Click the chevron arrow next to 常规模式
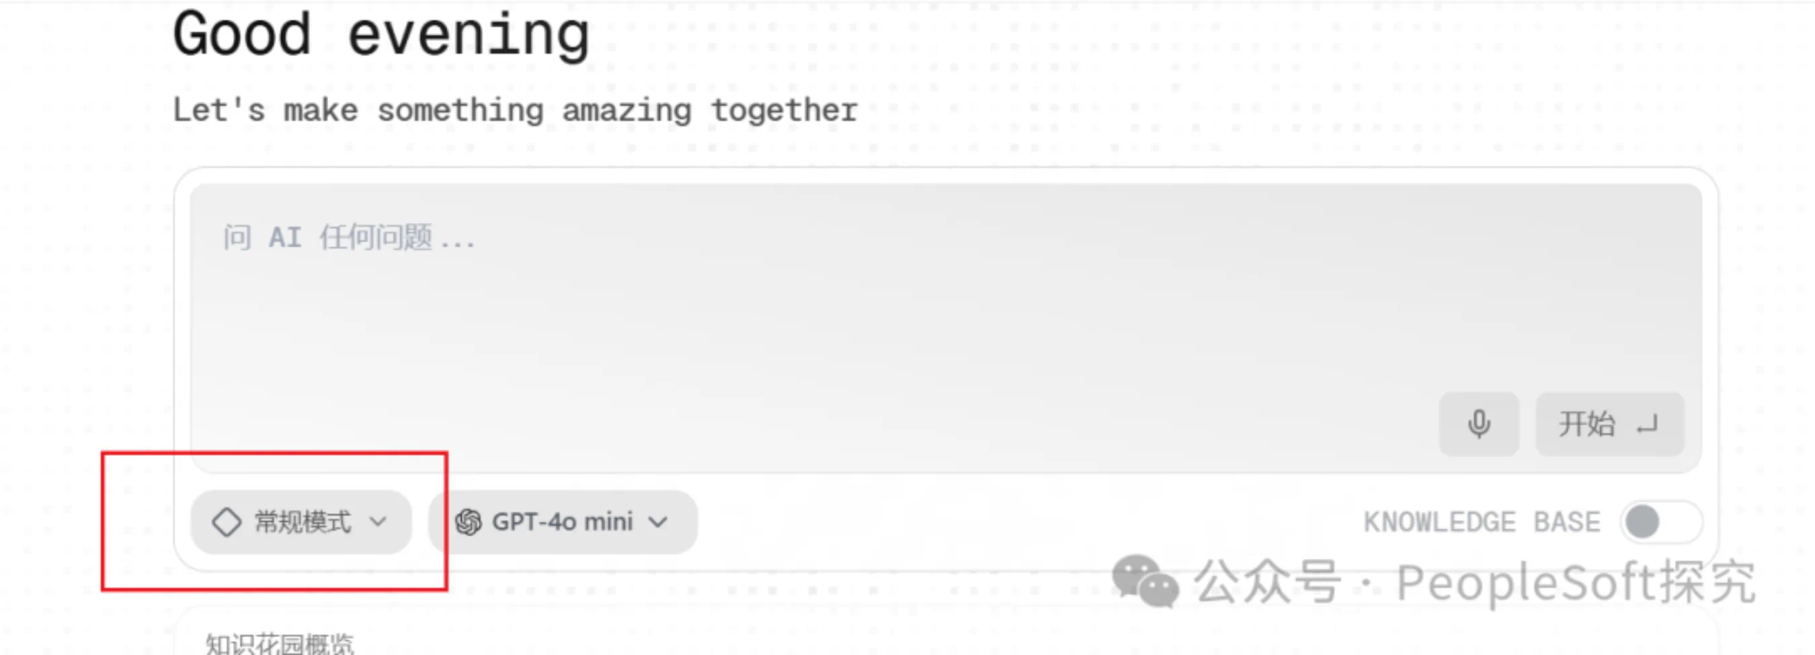The image size is (1815, 655). coord(378,523)
